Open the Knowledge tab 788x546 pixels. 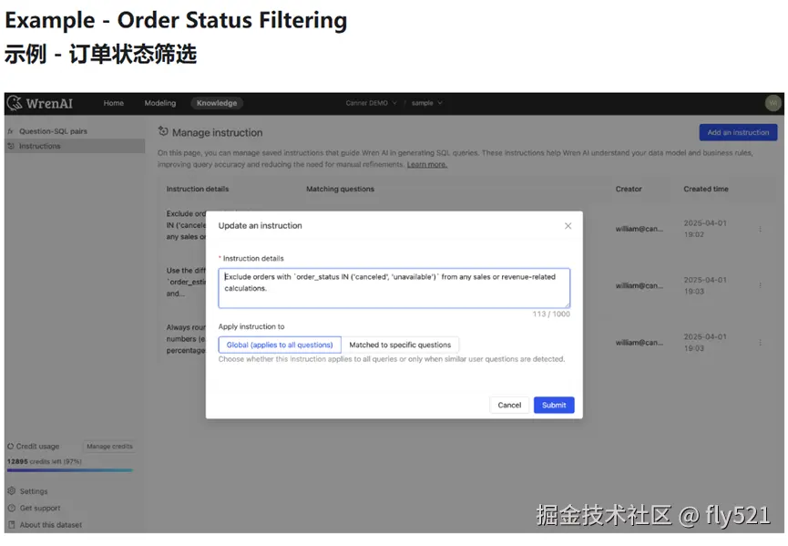click(217, 103)
